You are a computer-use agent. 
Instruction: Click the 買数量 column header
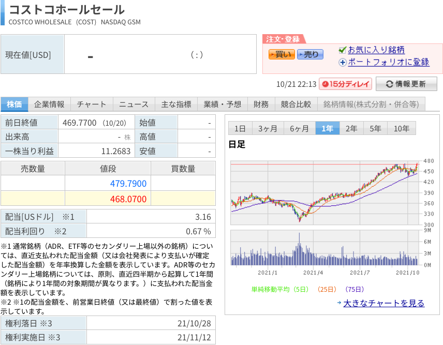183,169
